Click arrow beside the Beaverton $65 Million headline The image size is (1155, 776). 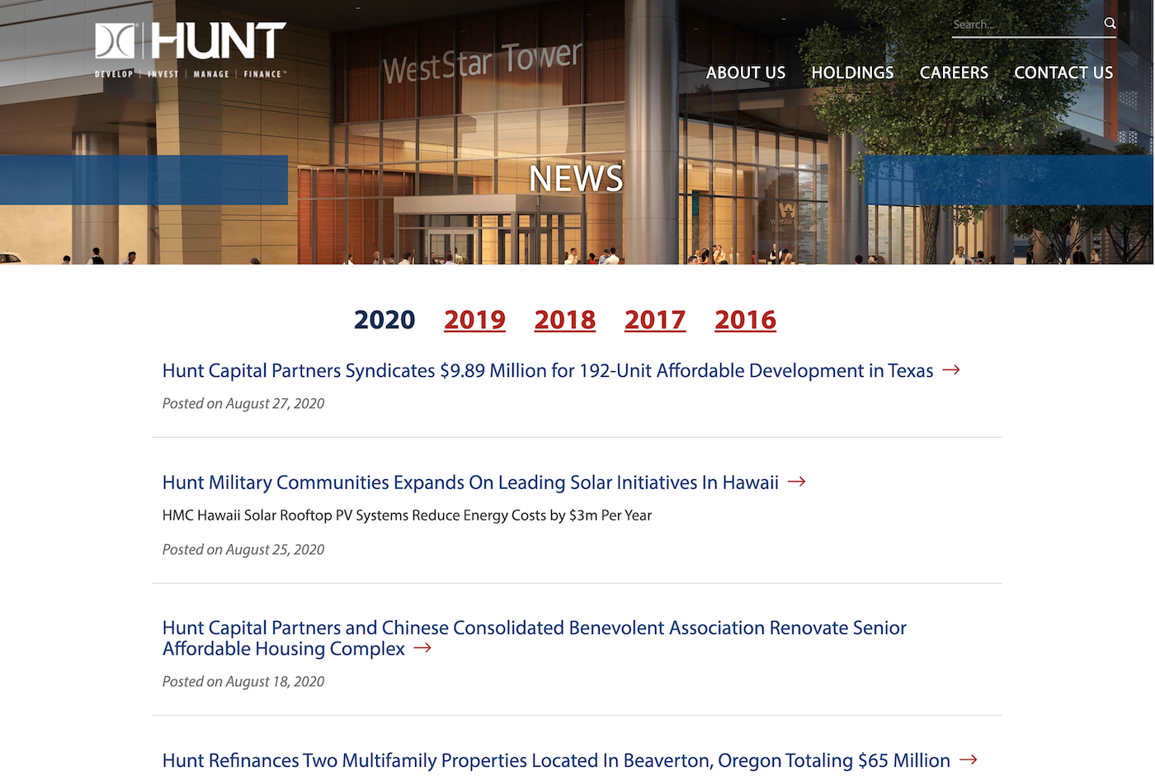click(969, 760)
